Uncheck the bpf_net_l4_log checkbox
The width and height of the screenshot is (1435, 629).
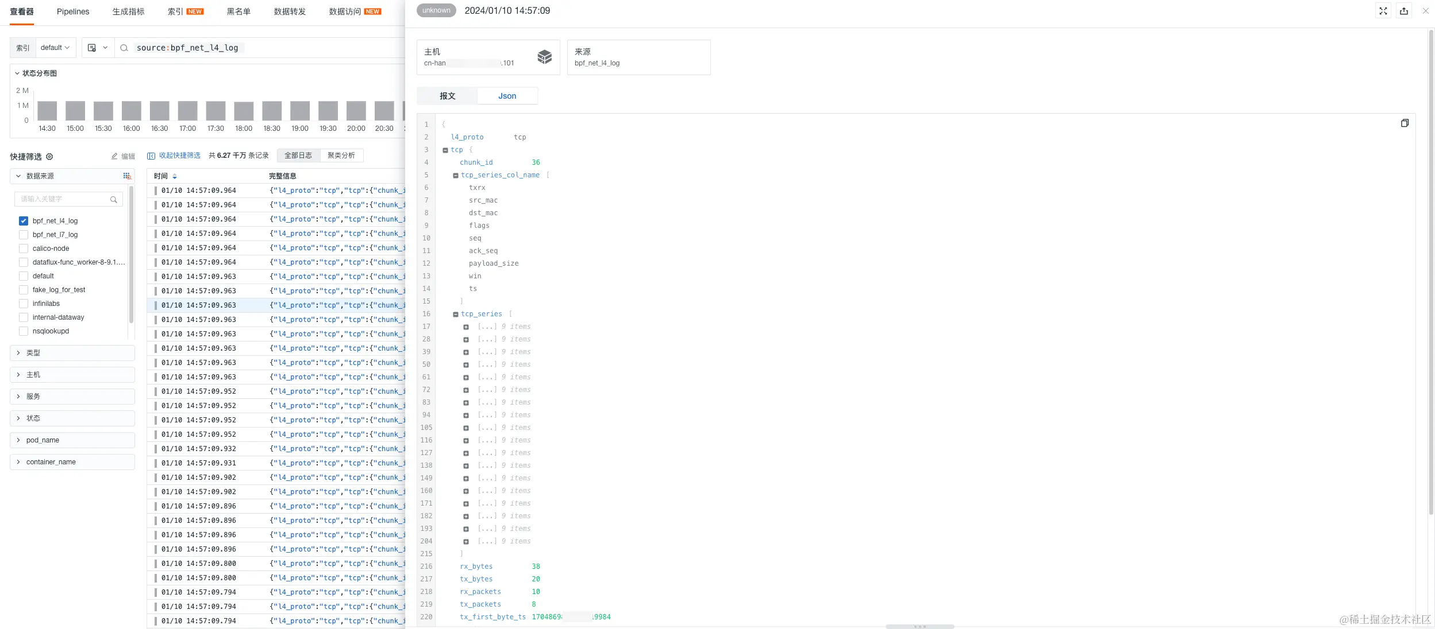(24, 221)
